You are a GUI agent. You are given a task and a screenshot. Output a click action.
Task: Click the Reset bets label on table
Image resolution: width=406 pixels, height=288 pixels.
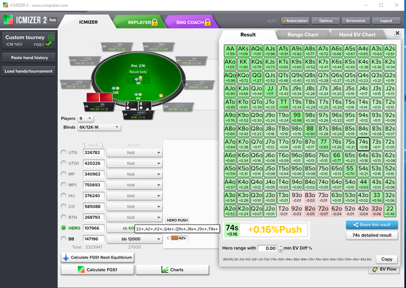[x=138, y=72]
